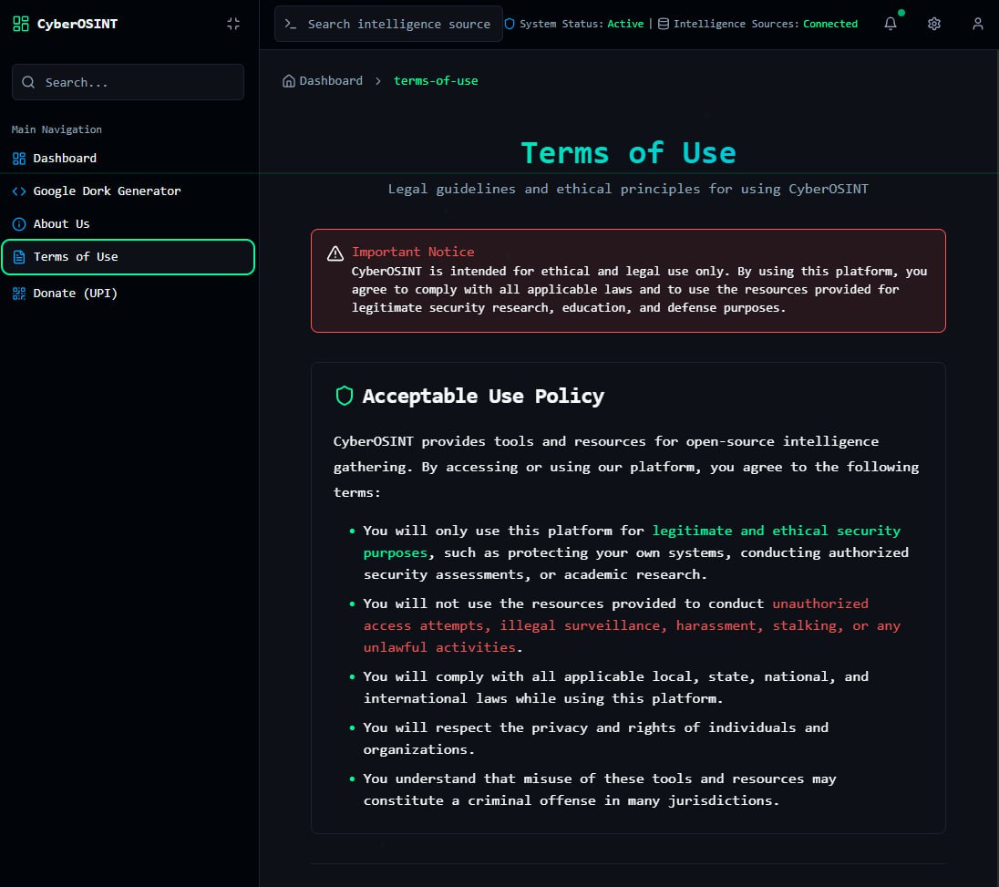Click the Google Dork Generator code icon
This screenshot has height=887, width=999.
pos(19,191)
